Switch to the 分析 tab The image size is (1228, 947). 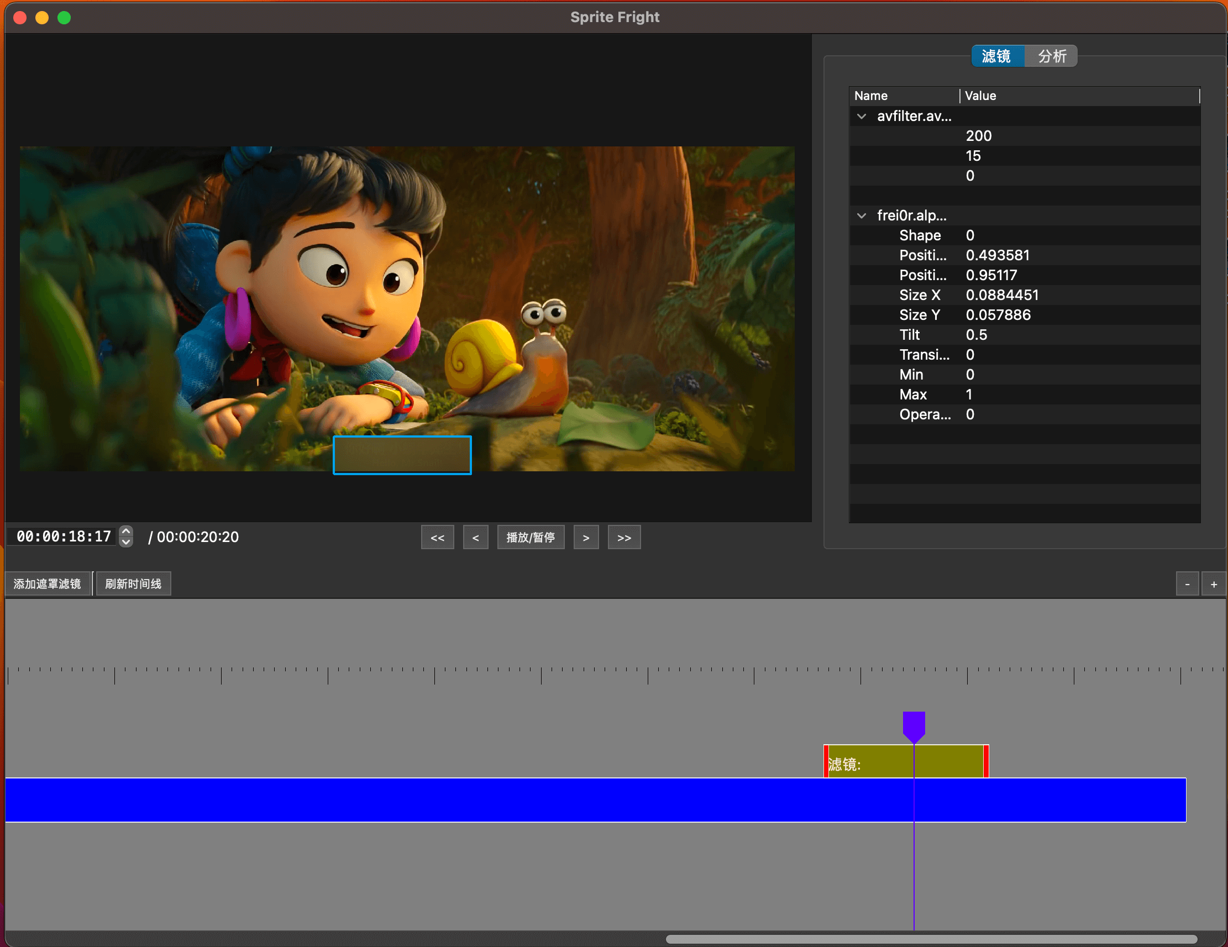[x=1051, y=56]
